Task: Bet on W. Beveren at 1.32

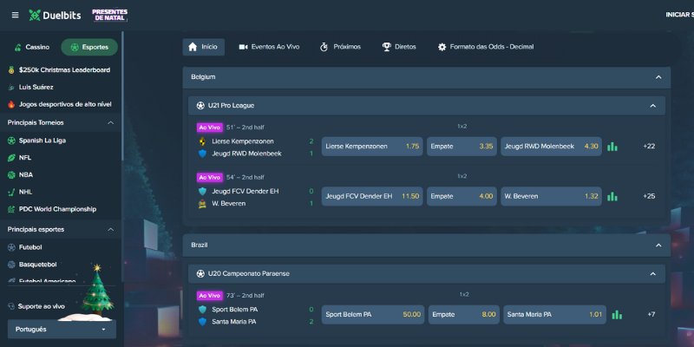Action: [551, 197]
